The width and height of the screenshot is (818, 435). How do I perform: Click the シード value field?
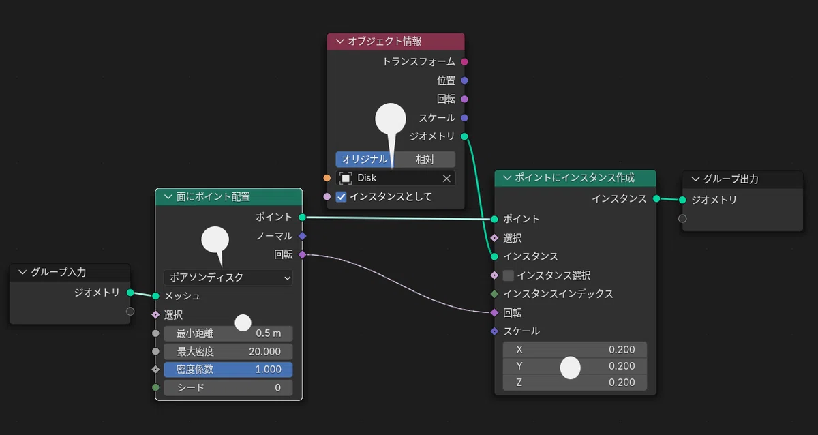point(228,388)
